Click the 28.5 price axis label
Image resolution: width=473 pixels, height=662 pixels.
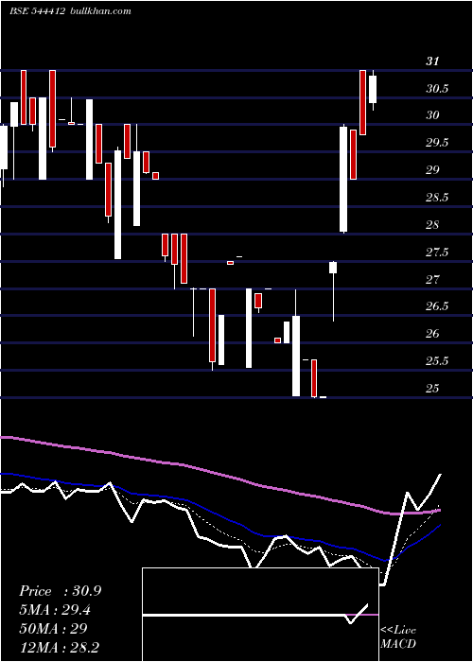click(436, 198)
